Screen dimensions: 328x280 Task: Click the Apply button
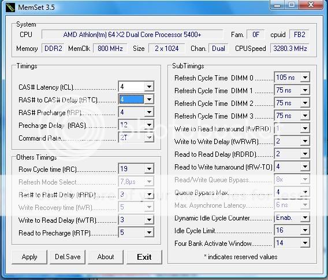[x=29, y=257]
